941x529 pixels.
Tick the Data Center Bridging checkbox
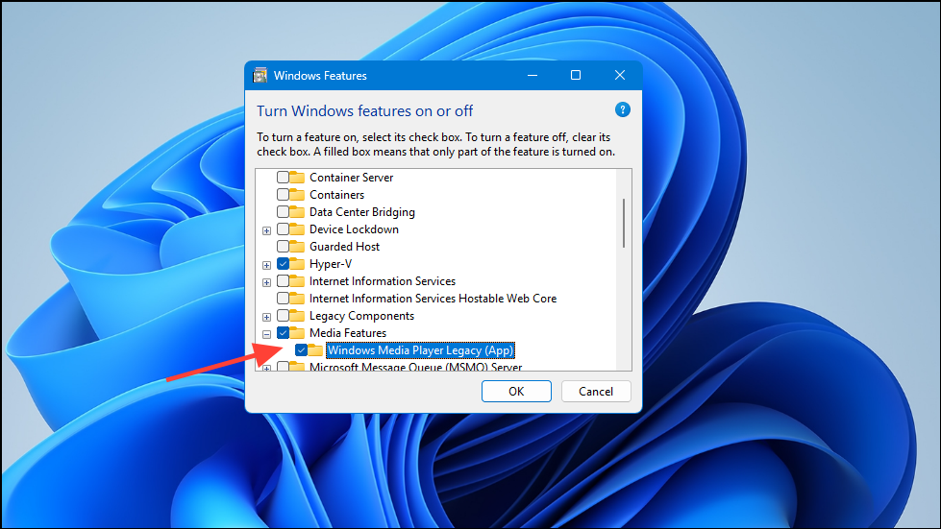[283, 212]
